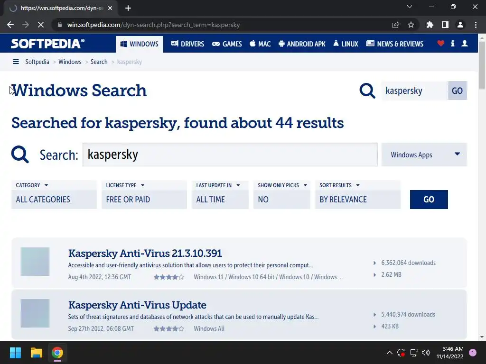Show hidden system tray icons
The height and width of the screenshot is (364, 486).
click(390, 353)
